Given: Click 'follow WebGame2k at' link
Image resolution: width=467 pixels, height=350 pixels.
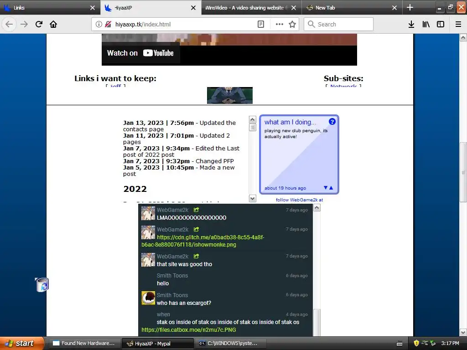Looking at the screenshot, I should coord(299,200).
